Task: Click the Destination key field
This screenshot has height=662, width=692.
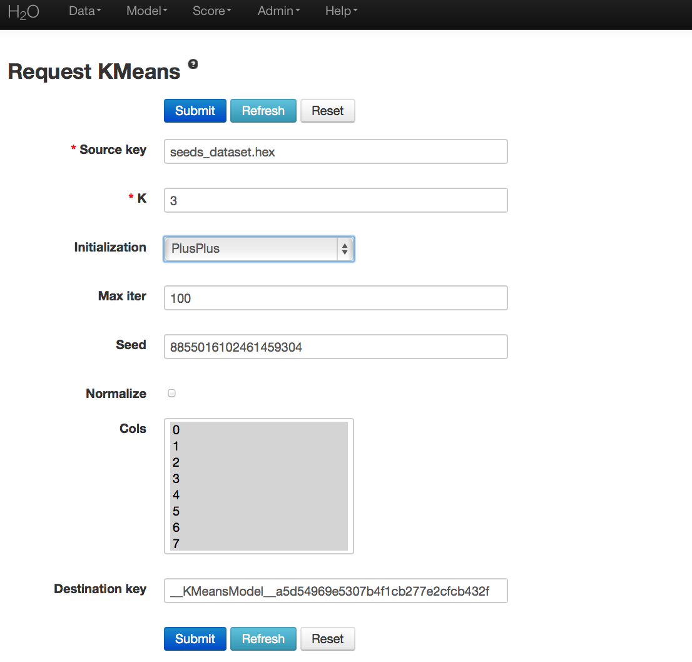Action: pyautogui.click(x=335, y=591)
